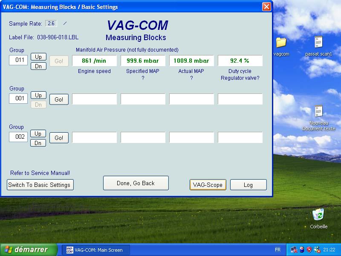Screen dimensions: 341x256
Task: Click the Specified MAP label
Action: (143, 71)
